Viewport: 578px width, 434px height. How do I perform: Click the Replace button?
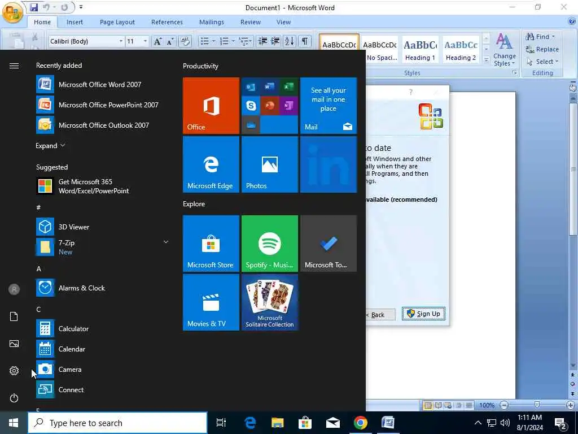pyautogui.click(x=542, y=49)
